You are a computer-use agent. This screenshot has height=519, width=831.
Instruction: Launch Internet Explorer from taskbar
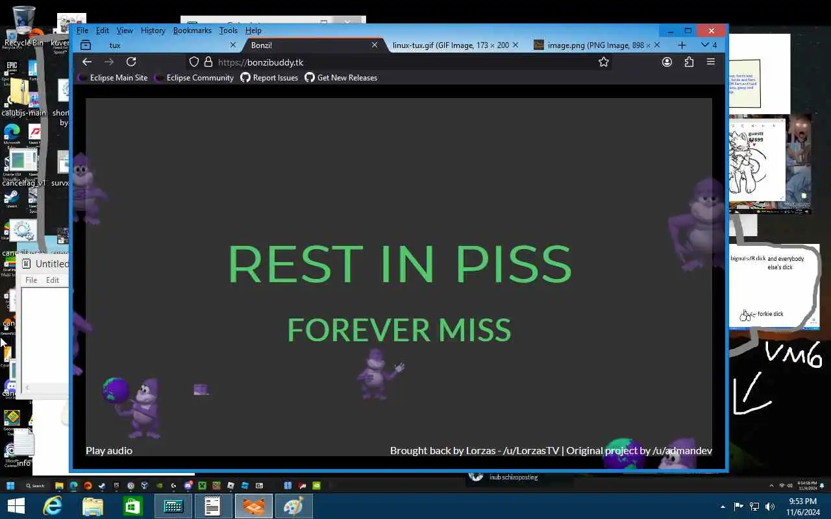click(52, 506)
